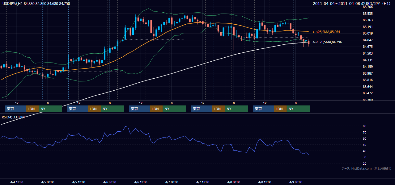Select the 4/6 12:00 date axis label
Screen dimensions: 395x185
[x=141, y=182]
